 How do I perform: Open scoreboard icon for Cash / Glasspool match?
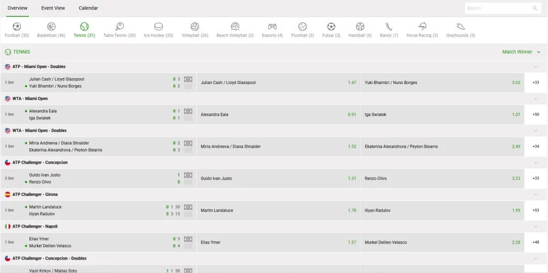click(188, 79)
